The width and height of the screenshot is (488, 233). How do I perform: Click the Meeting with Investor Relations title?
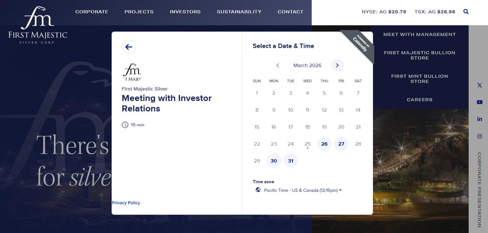[167, 103]
